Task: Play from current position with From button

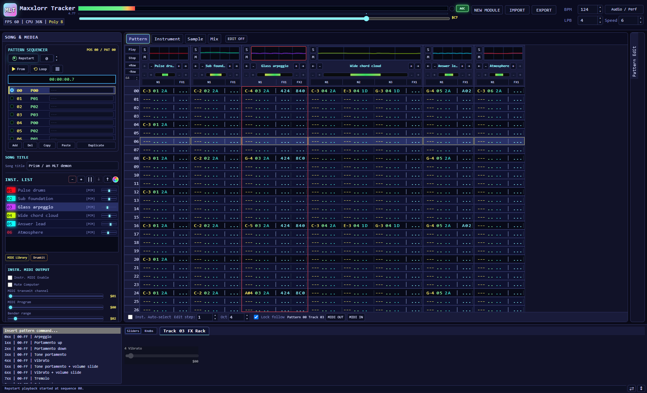Action: pyautogui.click(x=18, y=69)
